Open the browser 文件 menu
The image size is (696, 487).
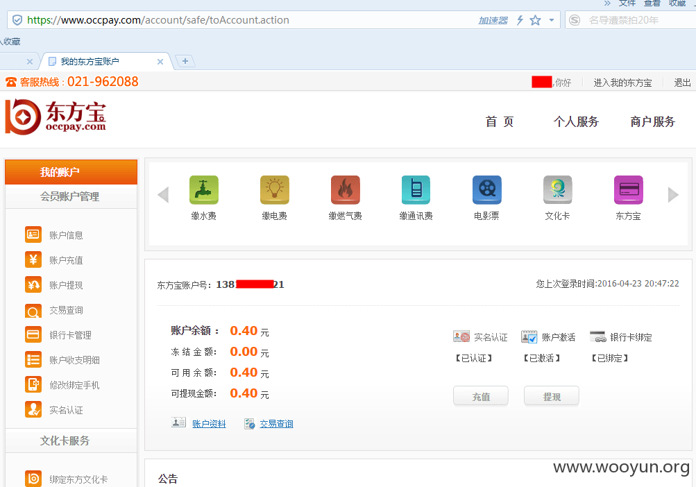point(627,3)
